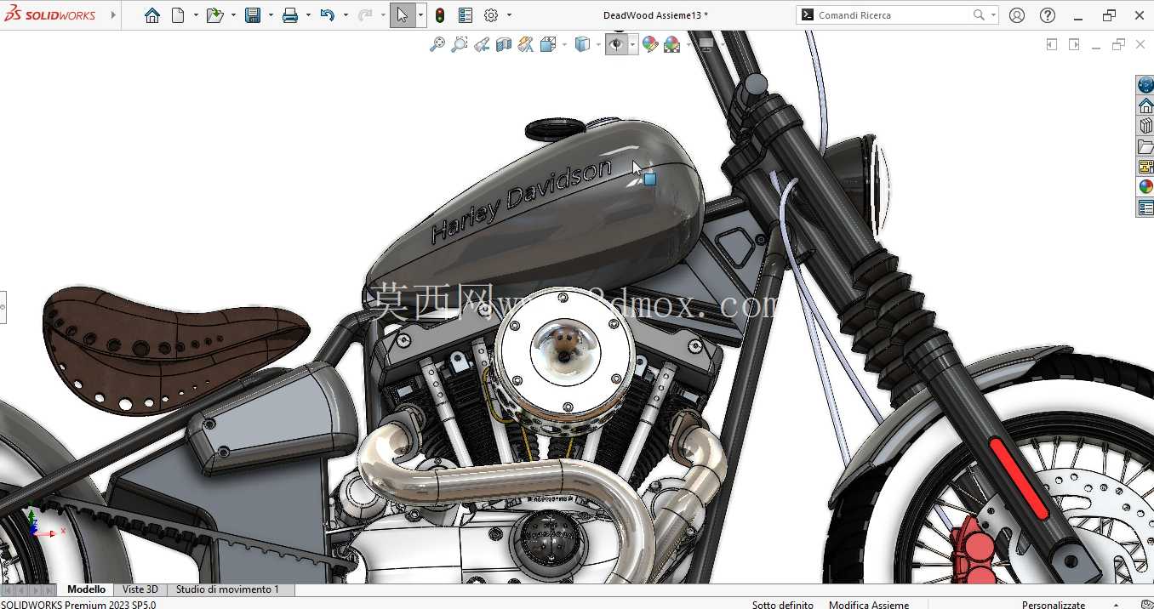Open the task pane's yellow-folder tab
The height and width of the screenshot is (609, 1154).
pos(1145,146)
